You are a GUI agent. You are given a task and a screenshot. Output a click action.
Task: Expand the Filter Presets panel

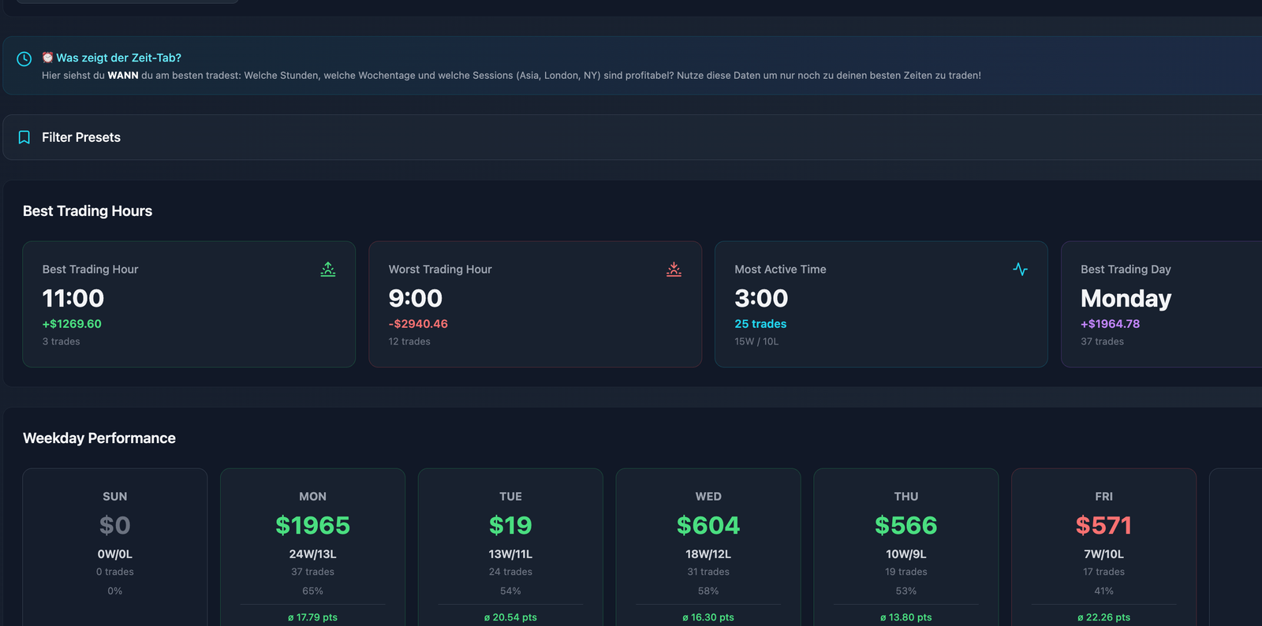point(632,137)
